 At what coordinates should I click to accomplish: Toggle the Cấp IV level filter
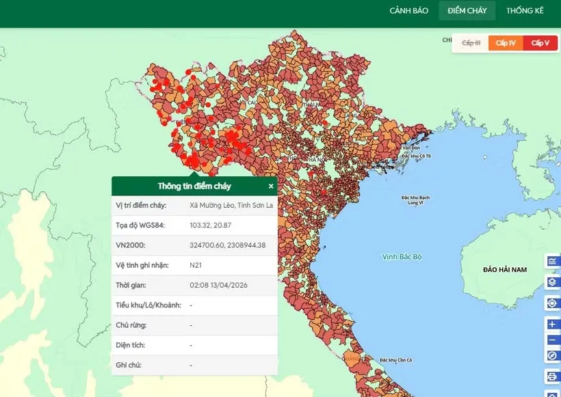point(506,43)
